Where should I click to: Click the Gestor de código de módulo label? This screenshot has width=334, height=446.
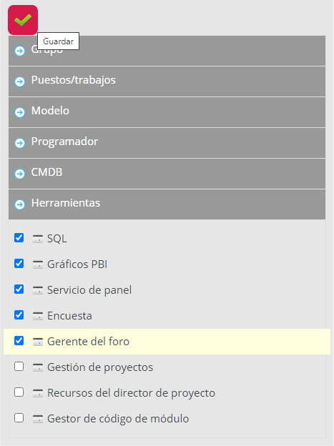(x=118, y=419)
